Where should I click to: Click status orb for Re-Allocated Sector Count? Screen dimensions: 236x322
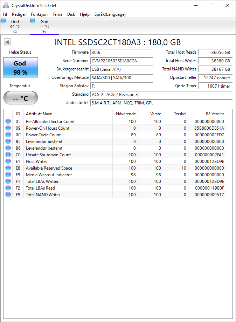click(8, 121)
